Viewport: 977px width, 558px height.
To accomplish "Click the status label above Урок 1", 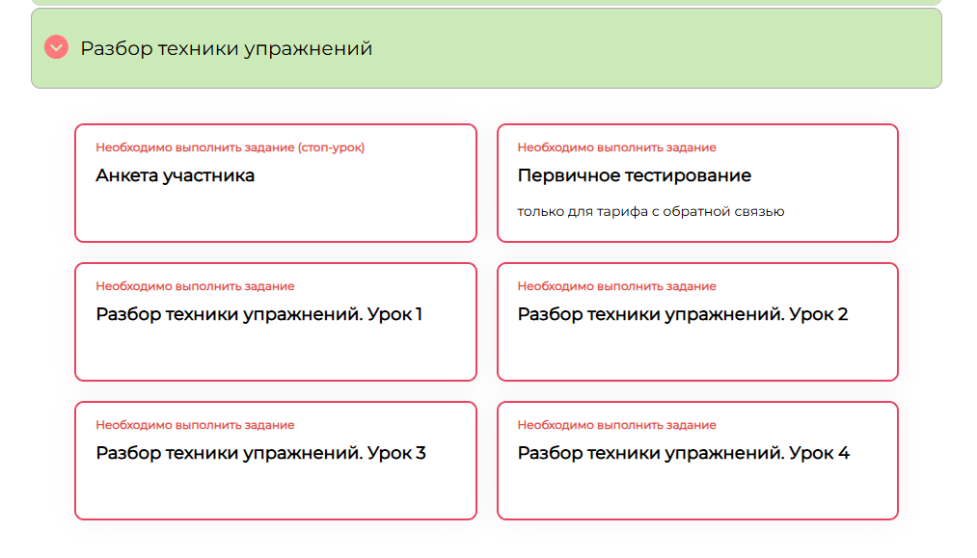I will 195,286.
